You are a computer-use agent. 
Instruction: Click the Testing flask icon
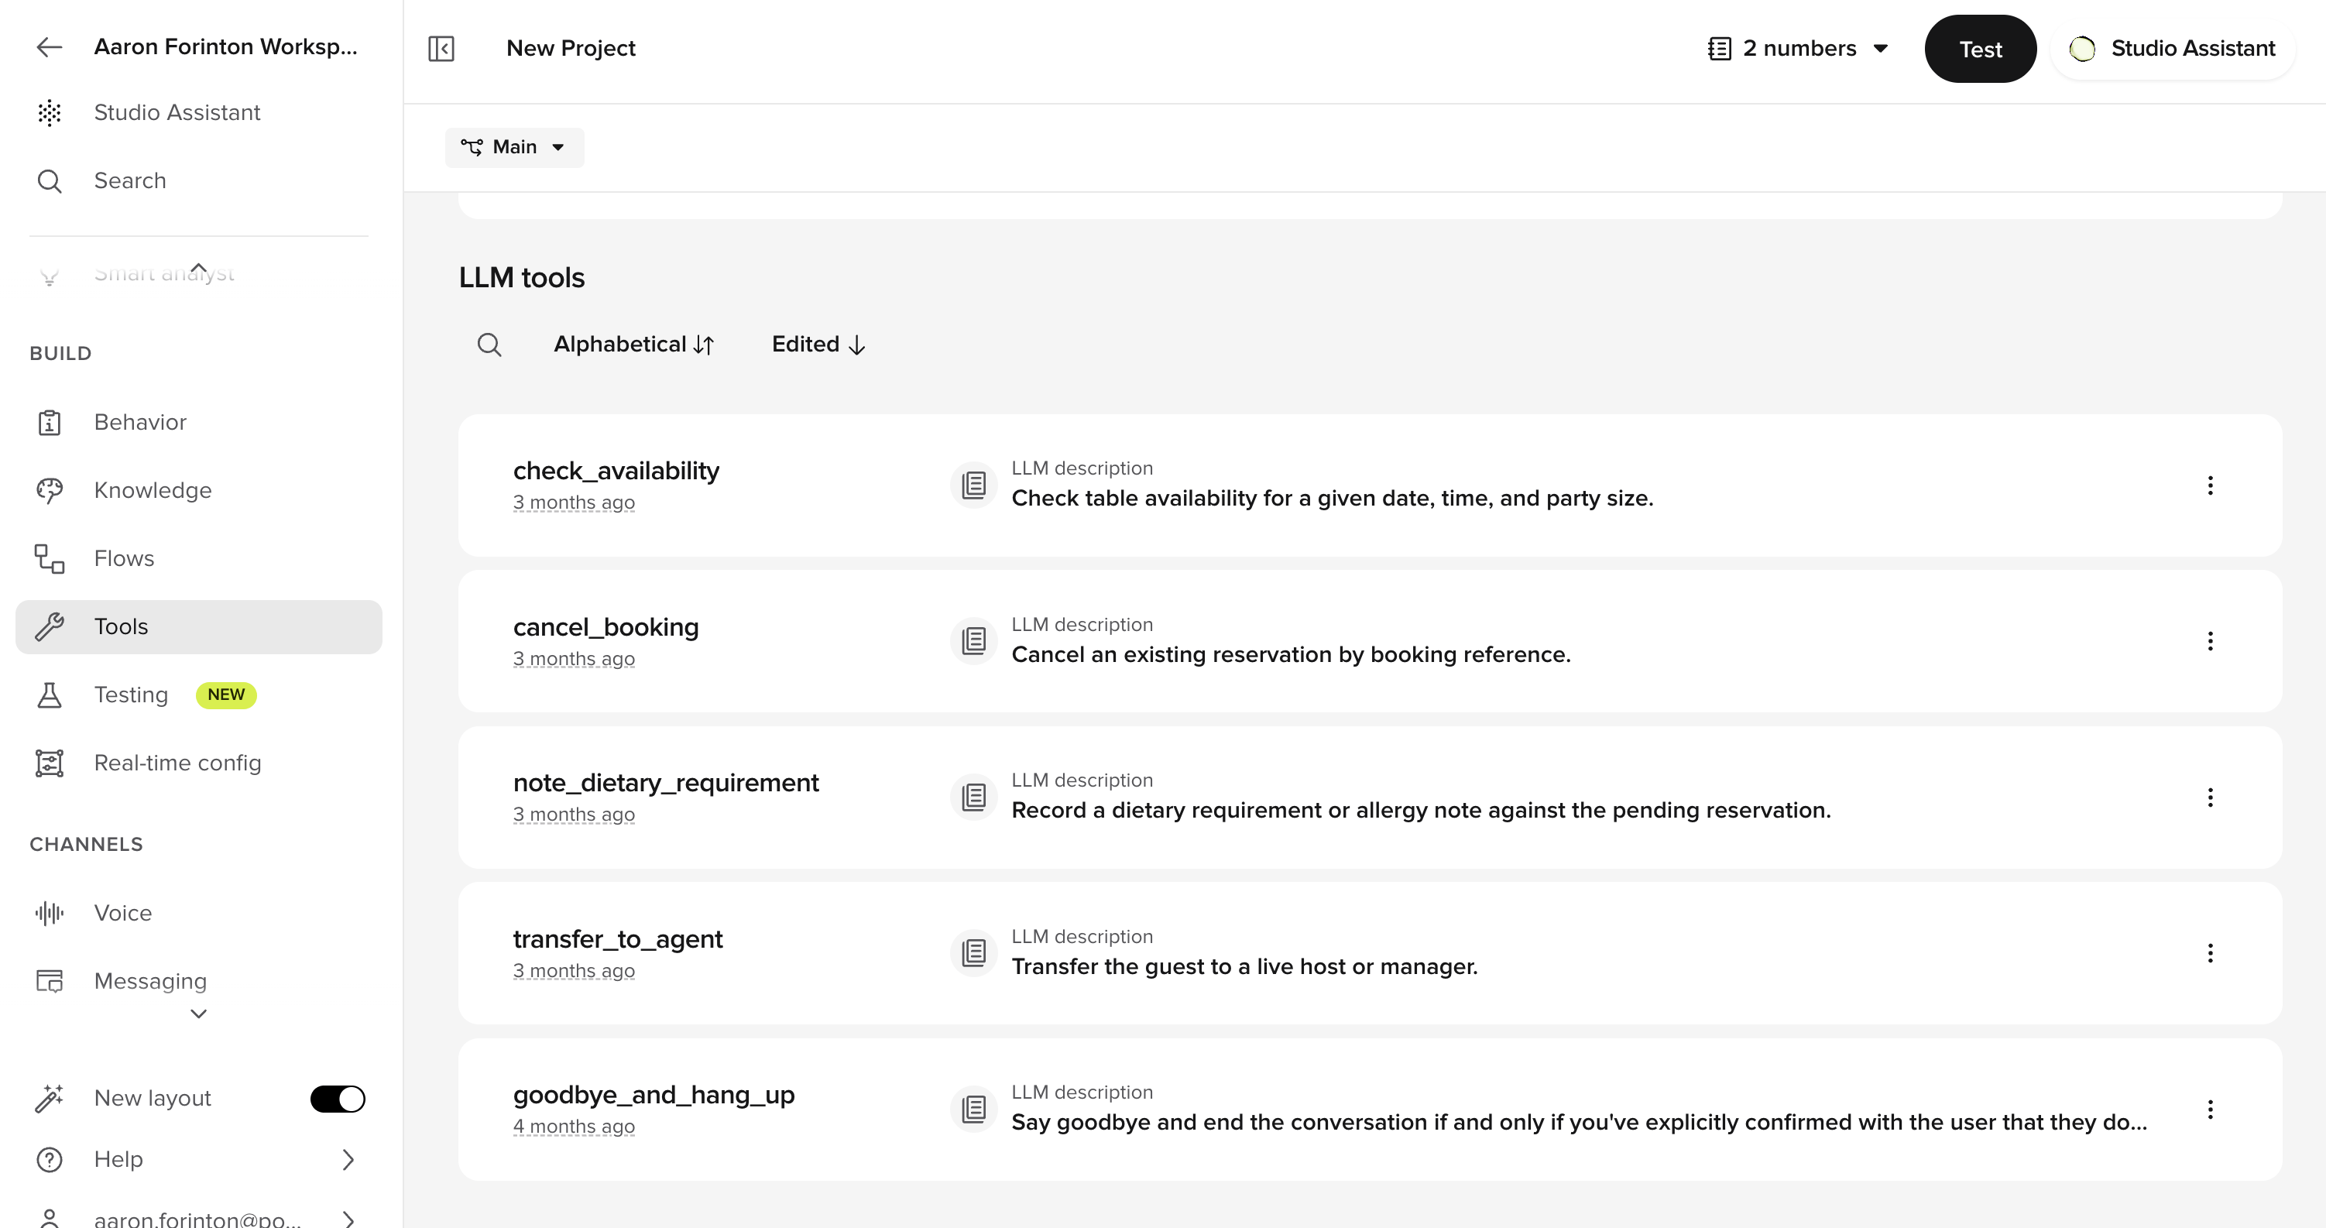[50, 695]
